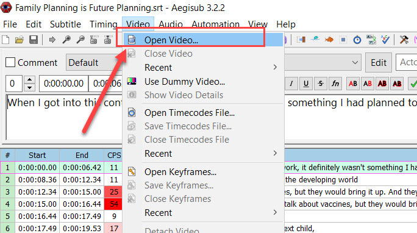Click the Zoom Out magnifier icon
This screenshot has width=417, height=233.
tap(80, 40)
